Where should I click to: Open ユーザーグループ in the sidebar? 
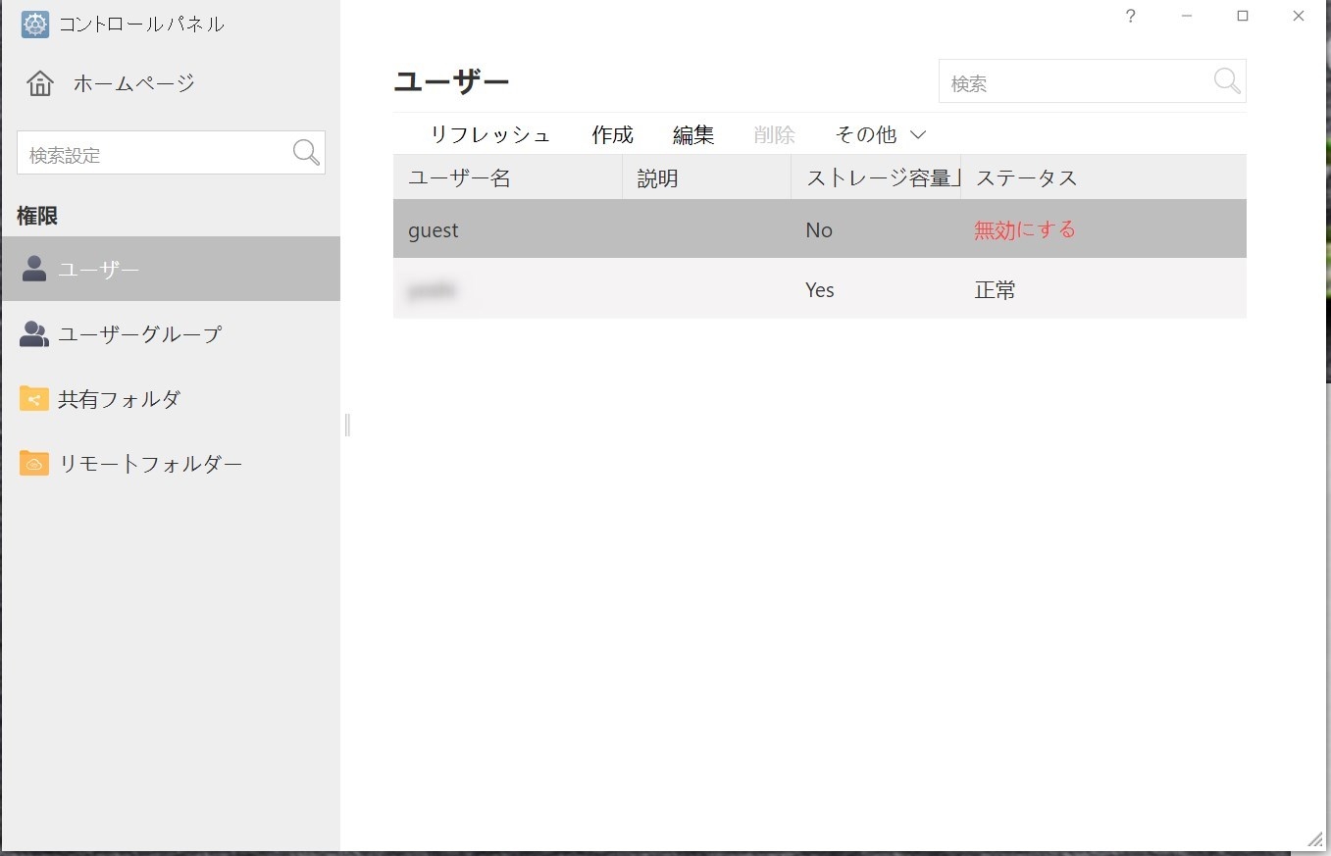click(x=140, y=334)
